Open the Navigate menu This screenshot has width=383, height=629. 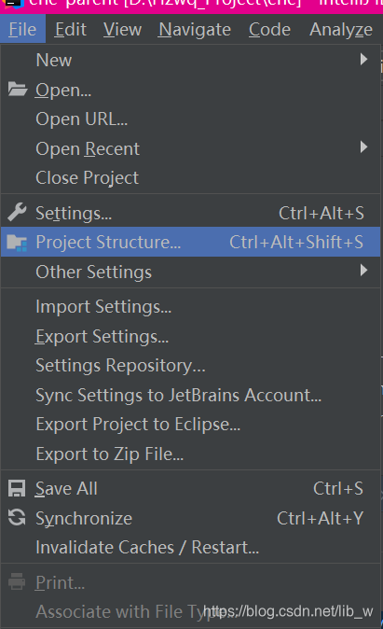point(195,30)
